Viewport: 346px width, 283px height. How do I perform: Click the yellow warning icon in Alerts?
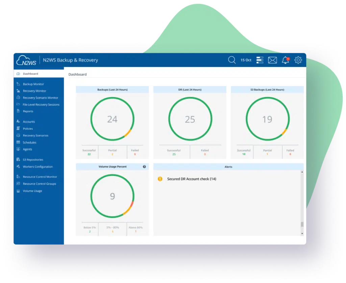[160, 179]
